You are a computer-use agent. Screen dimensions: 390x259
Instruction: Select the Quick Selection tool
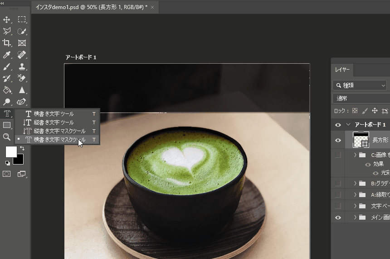tap(22, 31)
